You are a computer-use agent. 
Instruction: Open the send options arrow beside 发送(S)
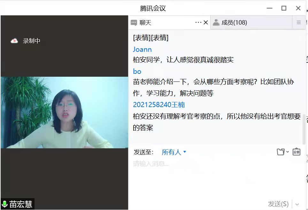[x=297, y=204]
